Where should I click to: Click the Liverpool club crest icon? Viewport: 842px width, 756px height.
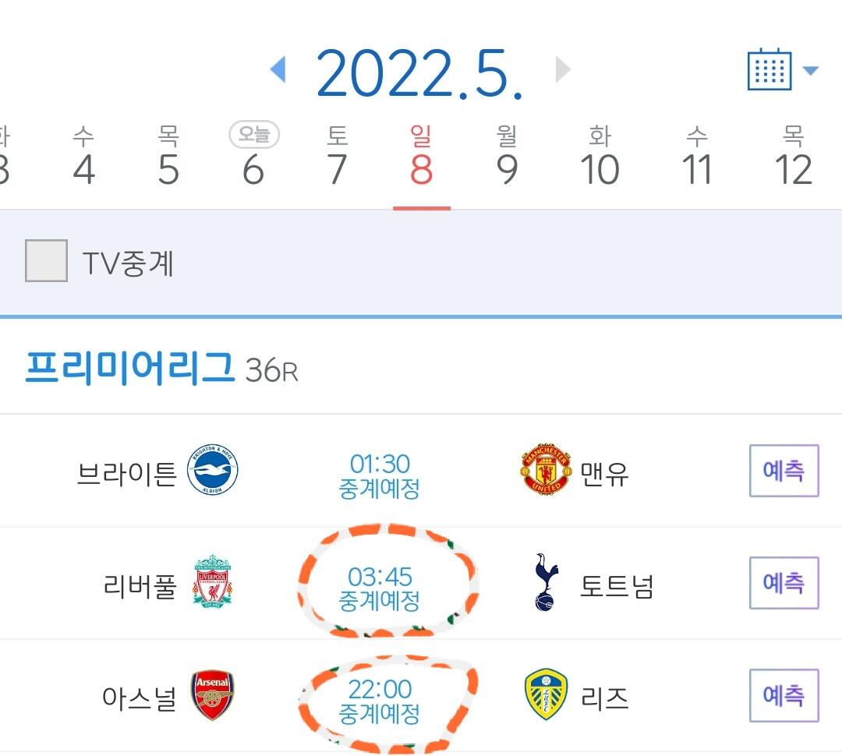click(x=212, y=582)
